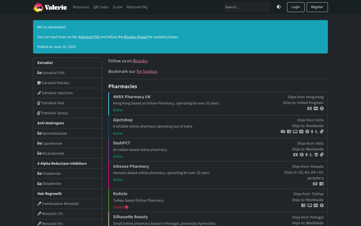Click the Search input field

pyautogui.click(x=247, y=7)
